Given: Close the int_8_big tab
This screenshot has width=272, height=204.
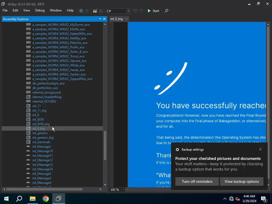Looking at the screenshot, I should point(126,19).
